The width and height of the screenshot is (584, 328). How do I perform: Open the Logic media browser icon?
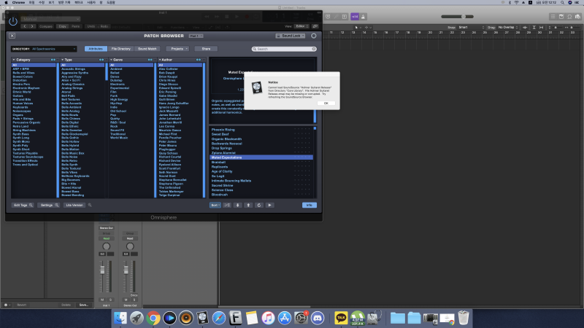pos(577,17)
